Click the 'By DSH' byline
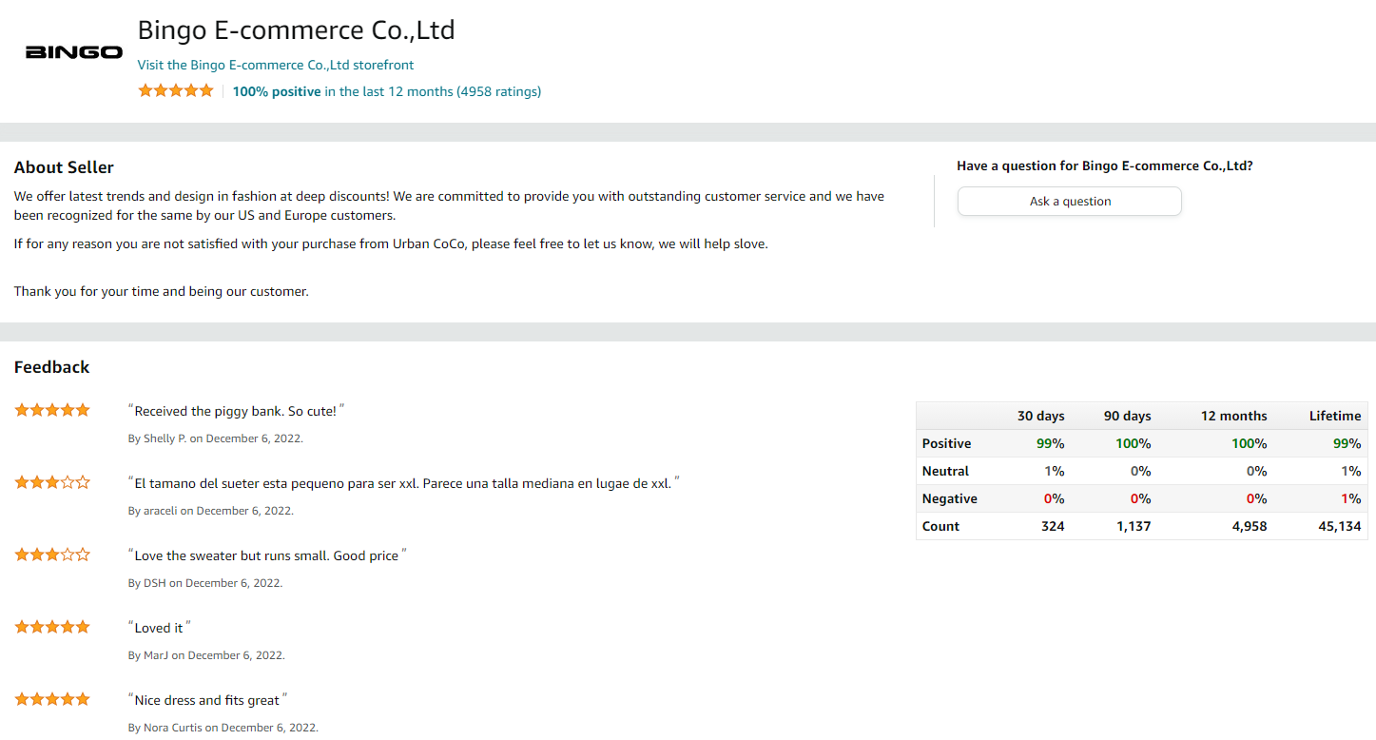This screenshot has width=1376, height=740. [x=205, y=583]
